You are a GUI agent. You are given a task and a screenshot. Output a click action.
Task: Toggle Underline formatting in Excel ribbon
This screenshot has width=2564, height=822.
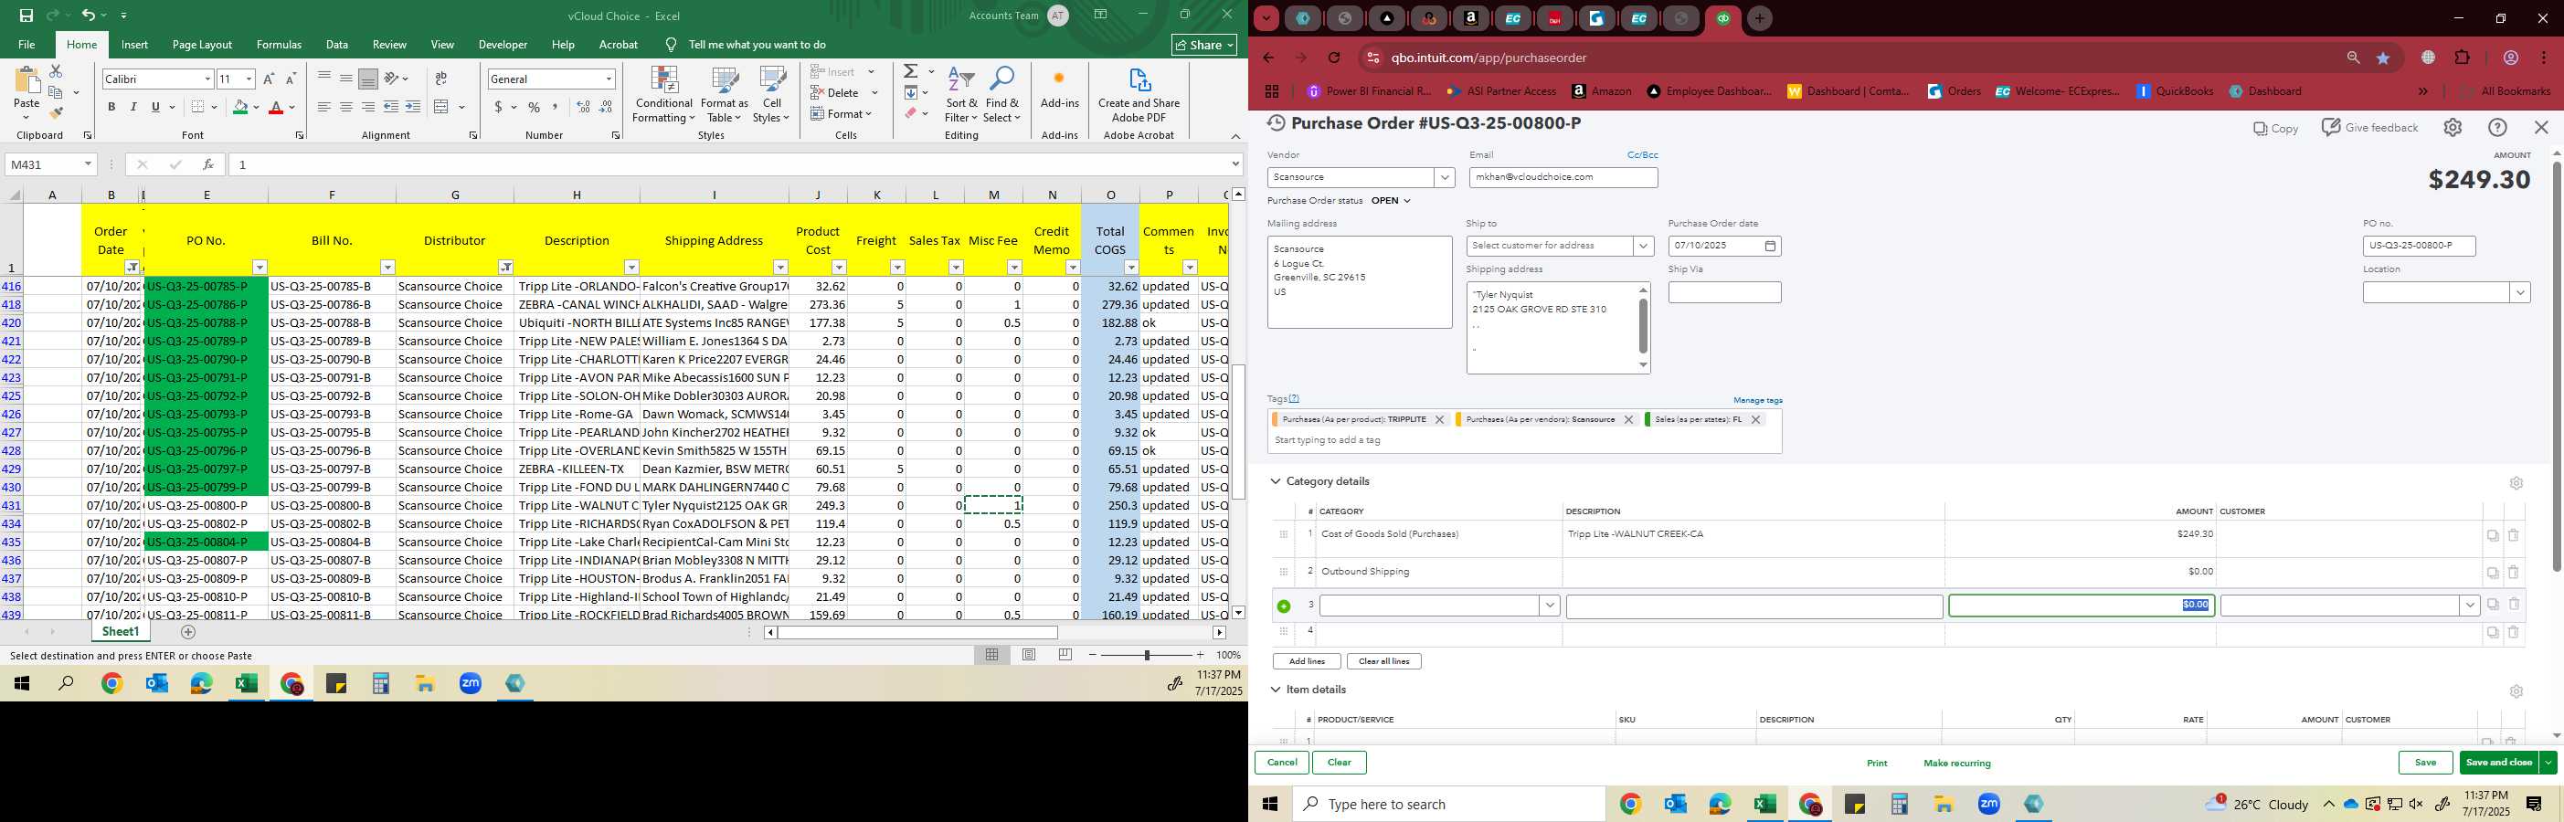point(155,108)
